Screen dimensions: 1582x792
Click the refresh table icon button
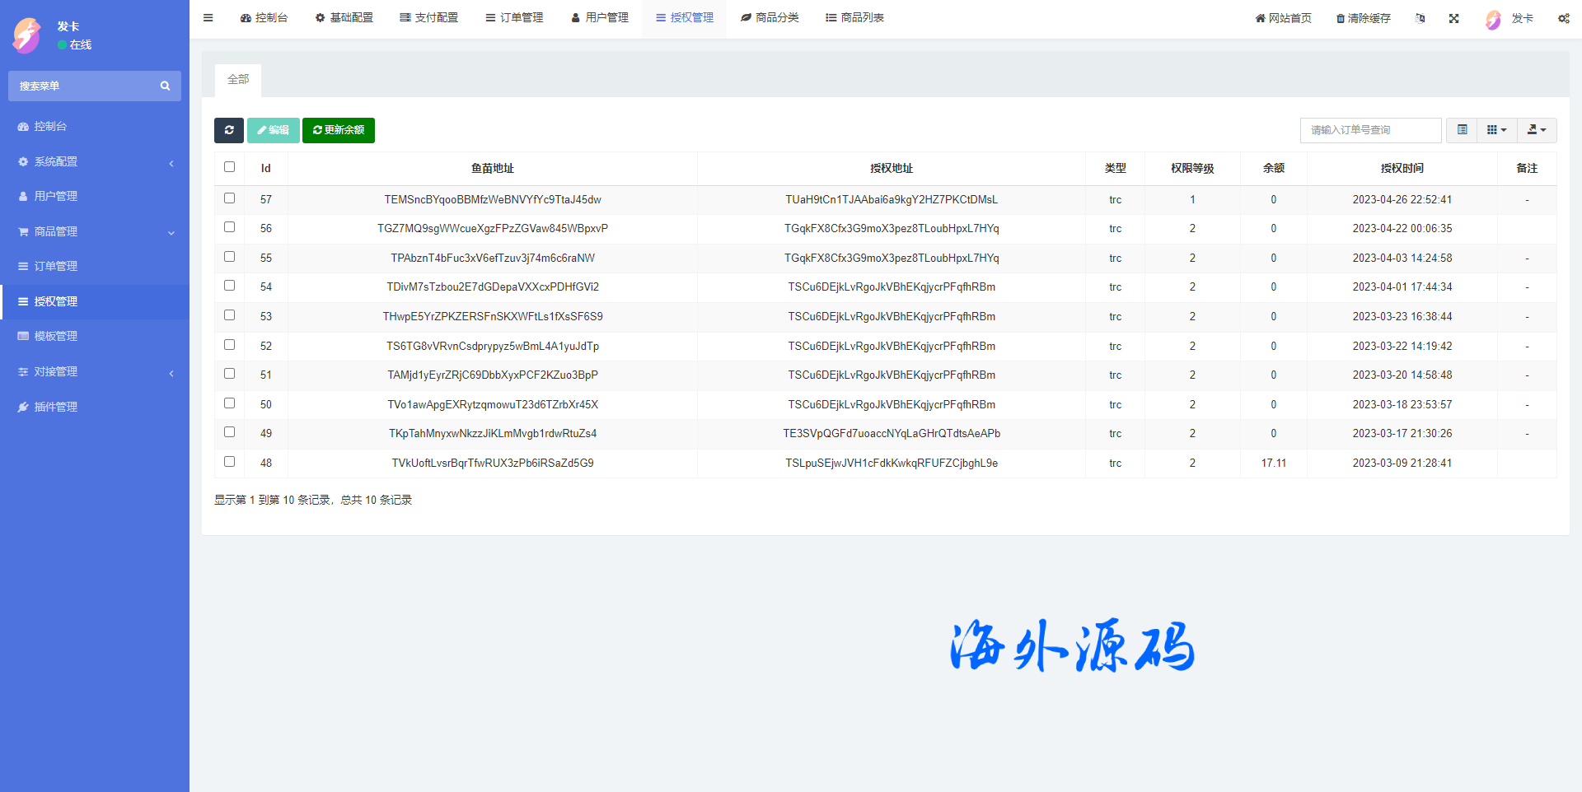229,130
